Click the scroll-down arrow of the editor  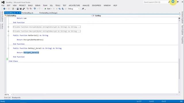(179, 92)
